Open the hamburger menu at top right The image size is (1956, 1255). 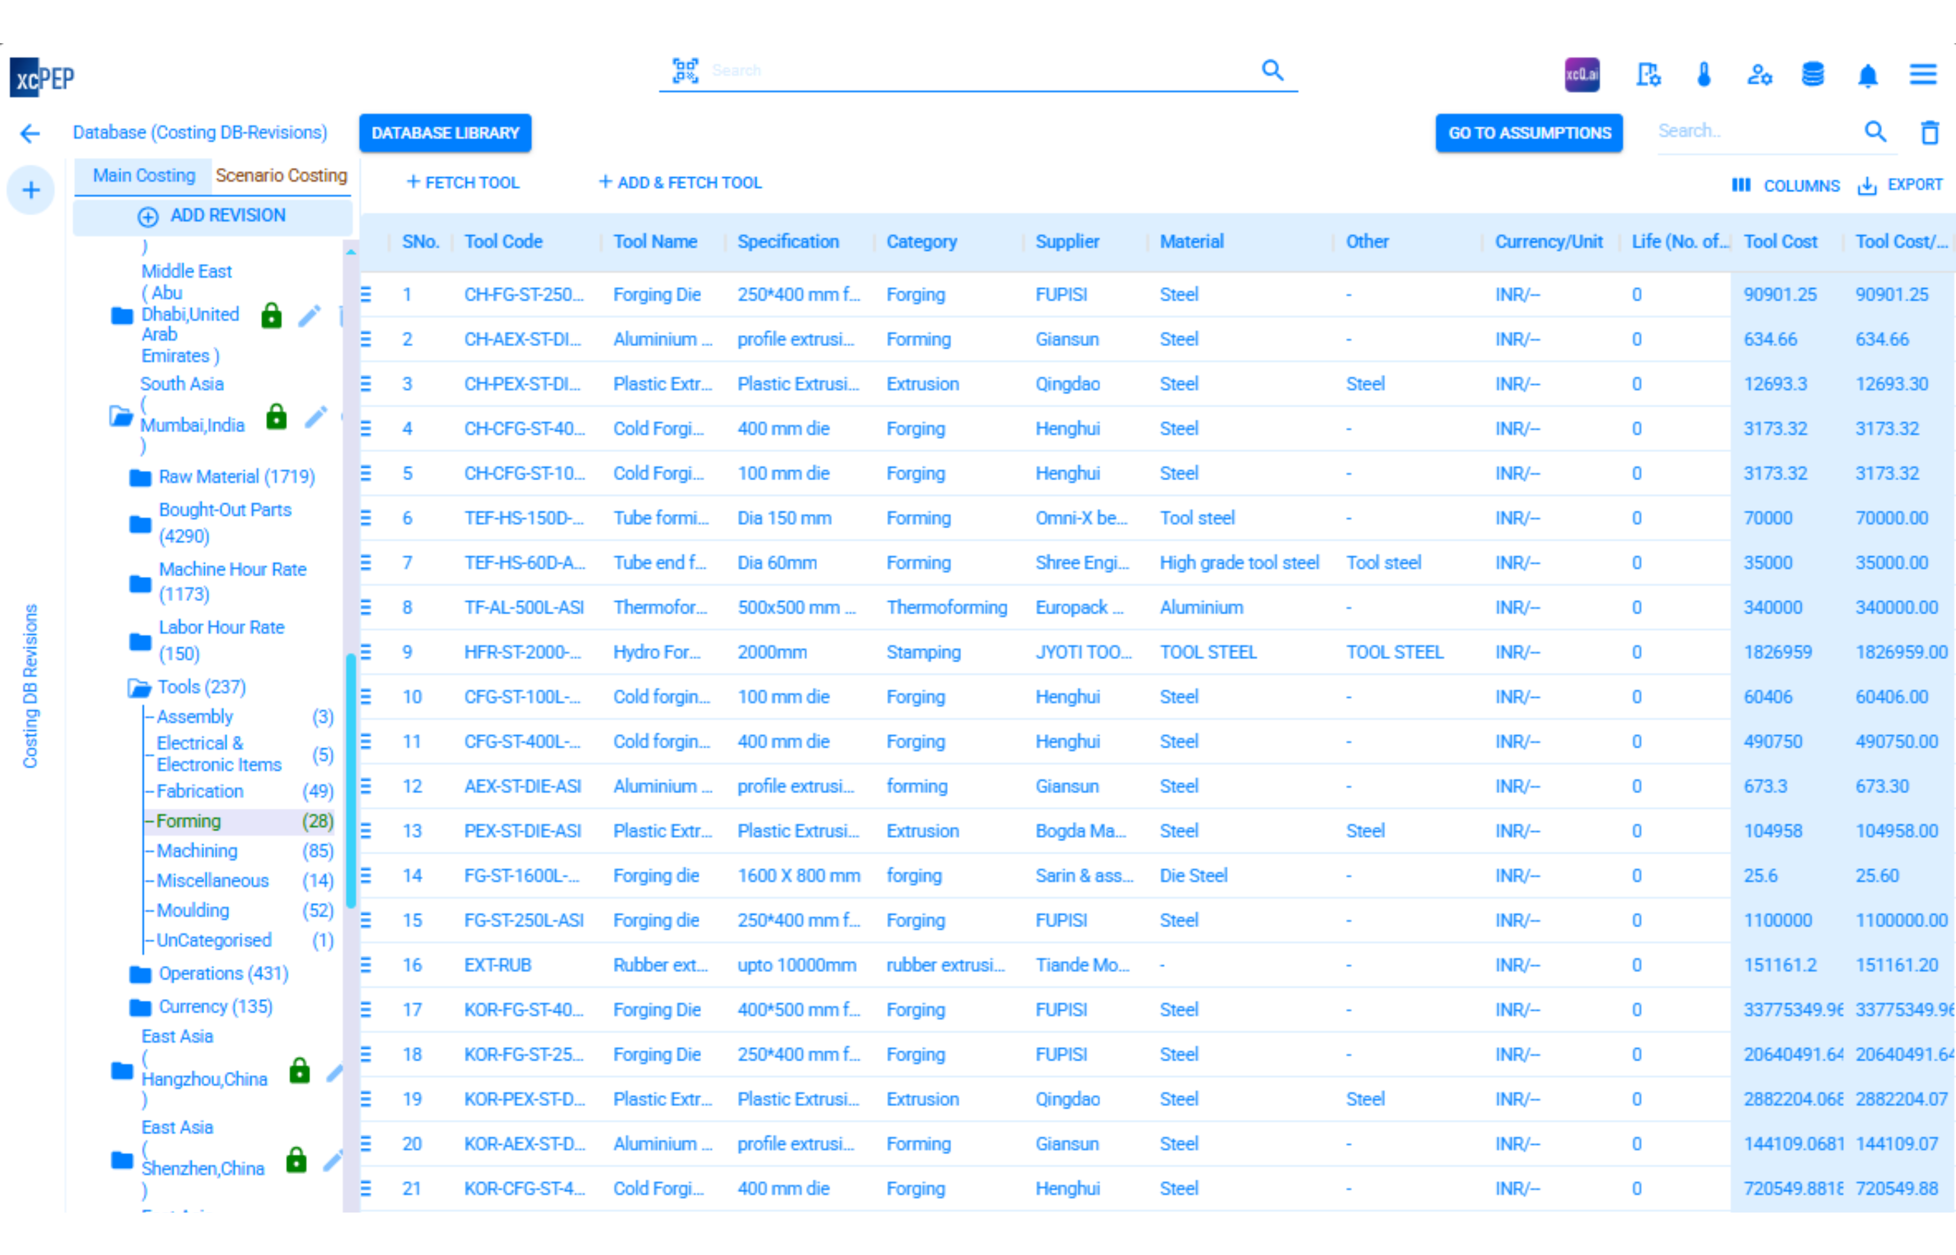(1923, 74)
